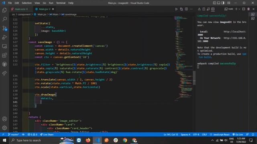Select the second terminal in terminal list
Image resolution: width=257 pixels, height=144 pixels.
pos(253,18)
